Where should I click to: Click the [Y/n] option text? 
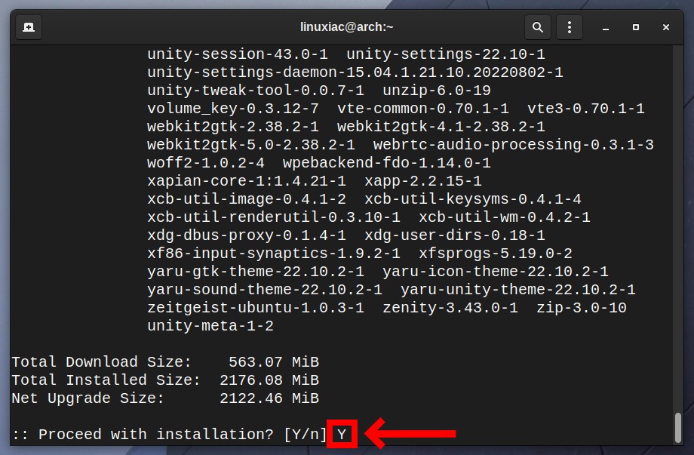[x=306, y=434]
